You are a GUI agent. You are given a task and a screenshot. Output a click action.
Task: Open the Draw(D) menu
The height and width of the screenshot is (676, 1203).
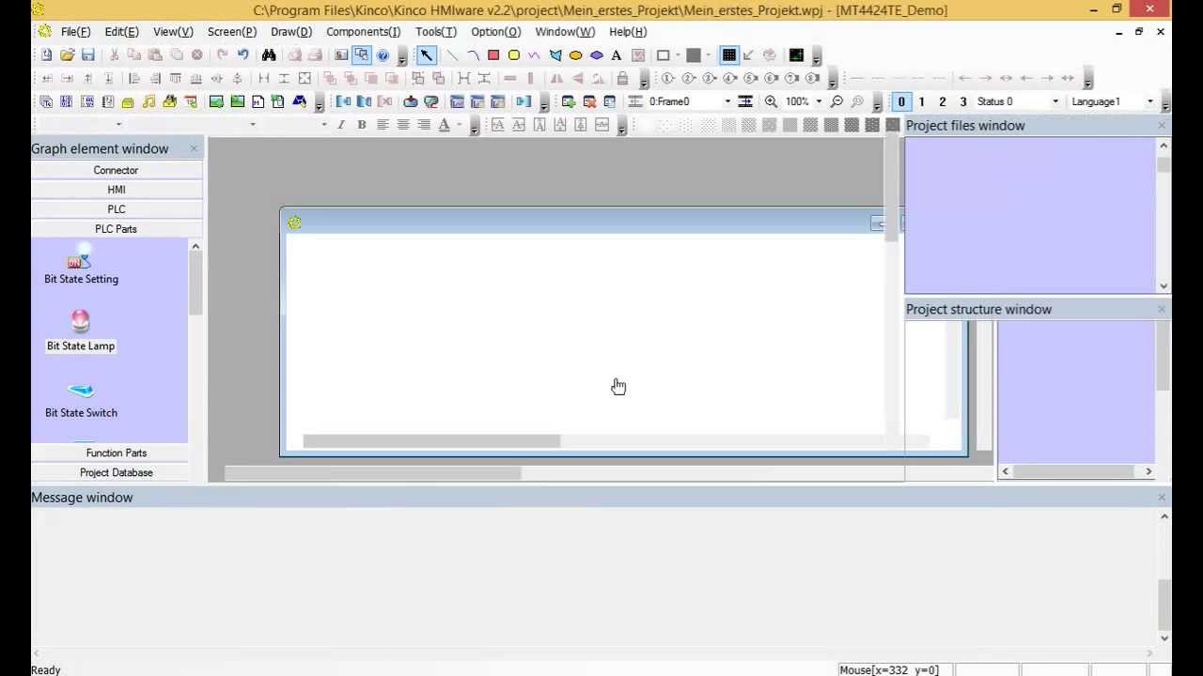[291, 32]
